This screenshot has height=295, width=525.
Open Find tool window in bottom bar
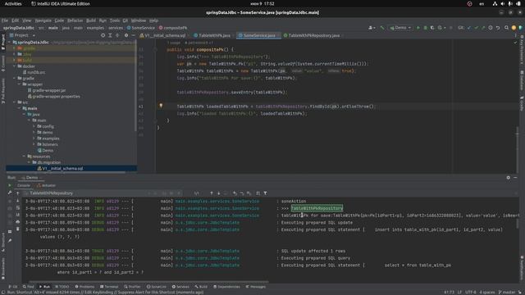tap(29, 287)
